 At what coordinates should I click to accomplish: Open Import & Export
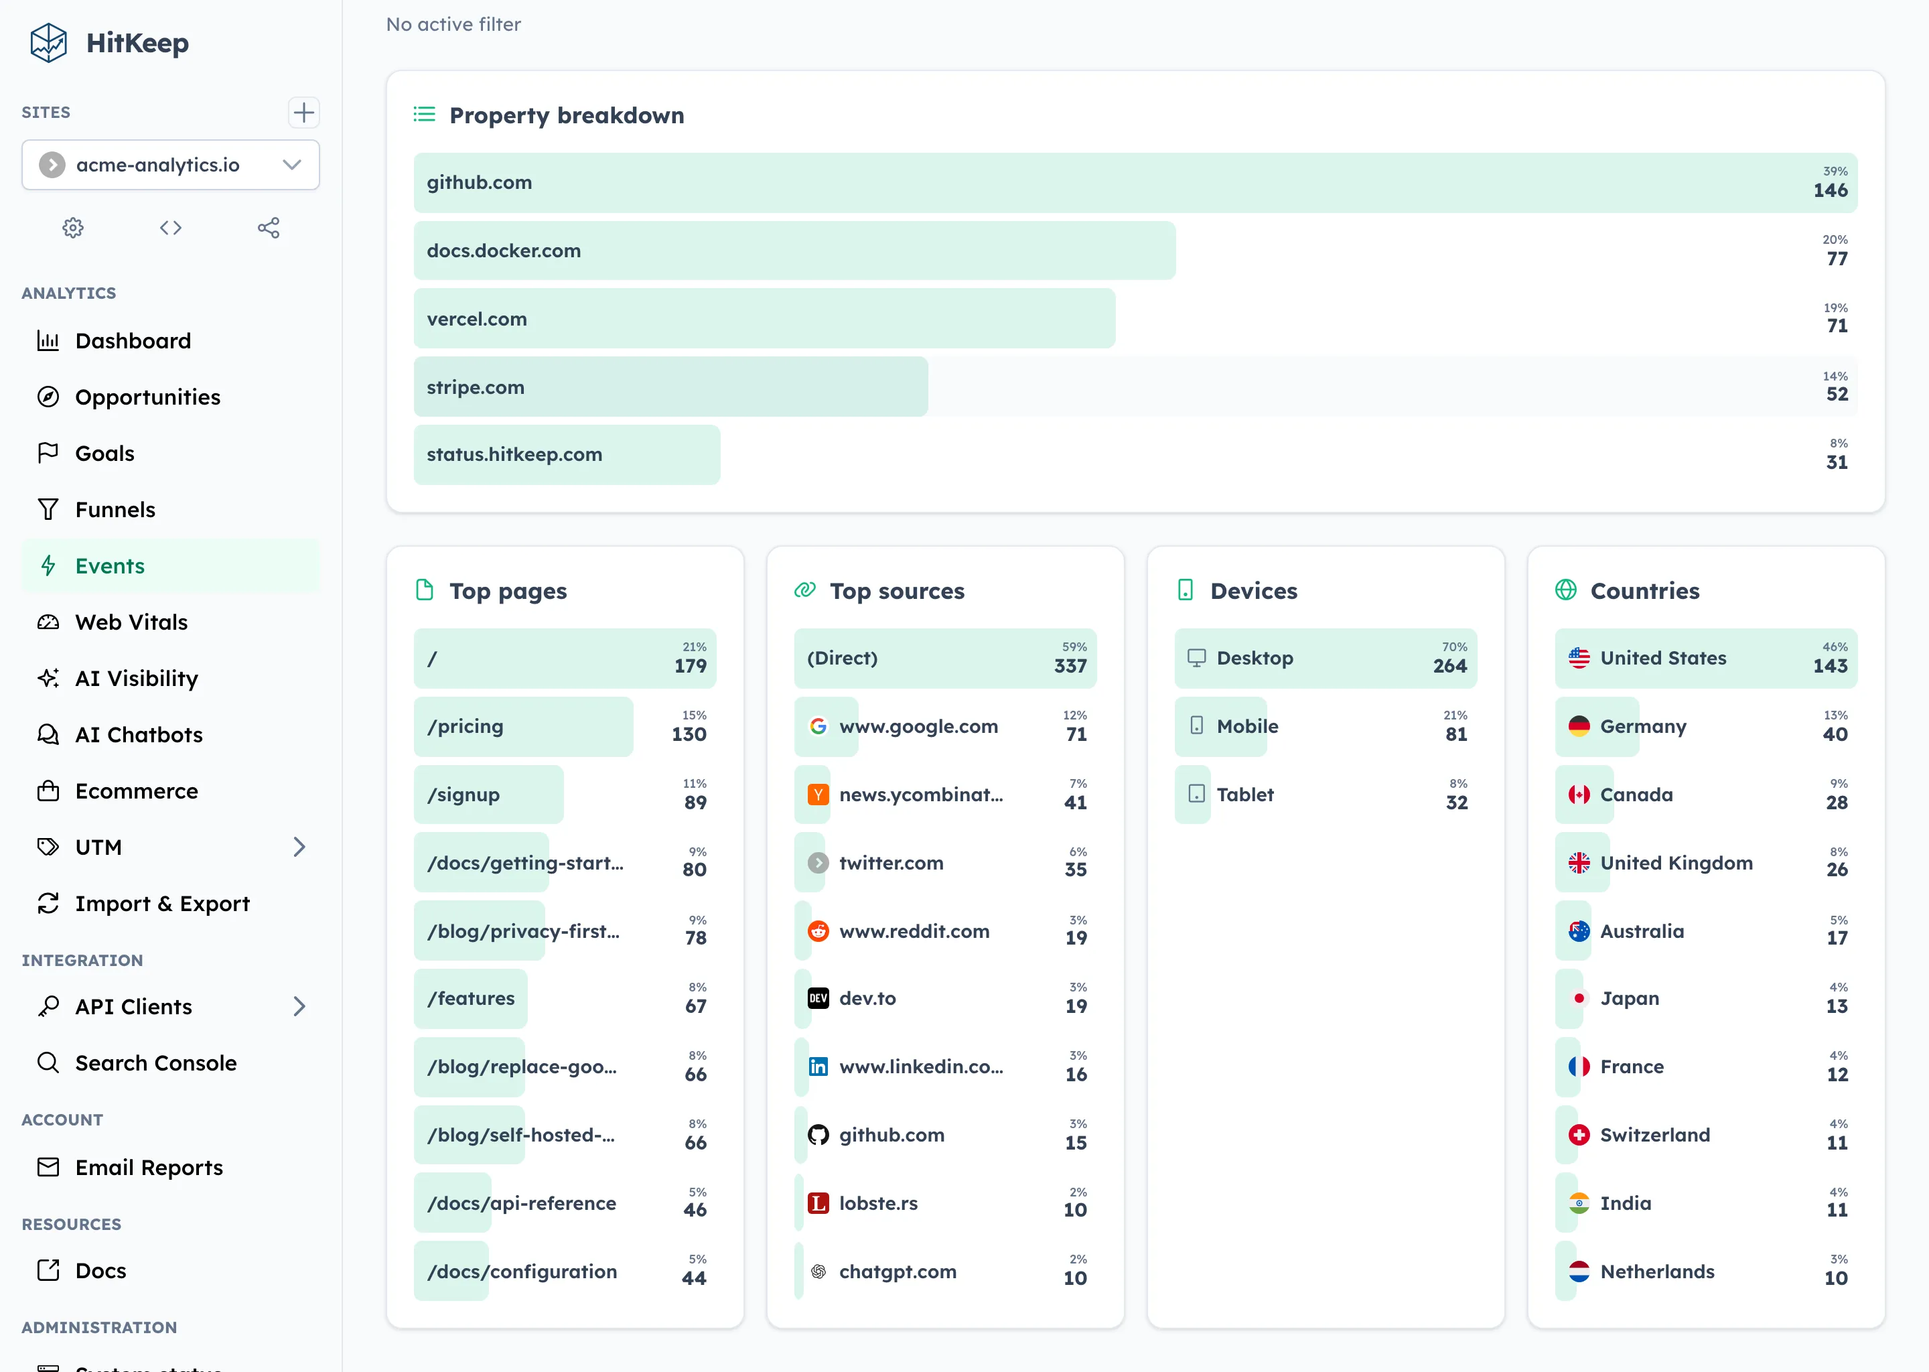pos(171,903)
